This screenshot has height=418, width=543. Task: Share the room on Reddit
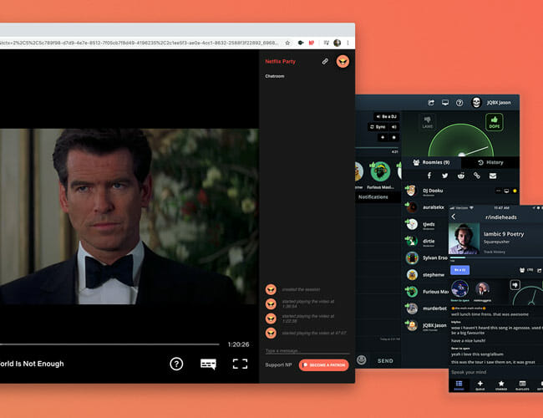461,176
